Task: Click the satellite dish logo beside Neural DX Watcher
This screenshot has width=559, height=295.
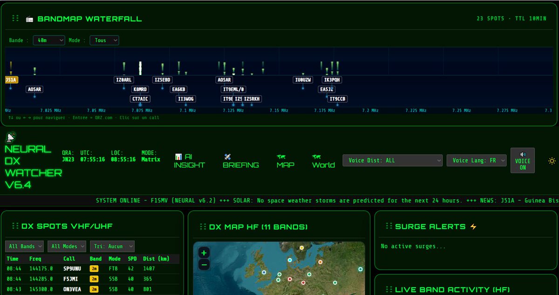Action: pyautogui.click(x=9, y=137)
